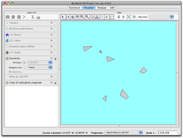This screenshot has height=138, width=183.
Task: Click the histogram chart icon
Action: point(38,17)
